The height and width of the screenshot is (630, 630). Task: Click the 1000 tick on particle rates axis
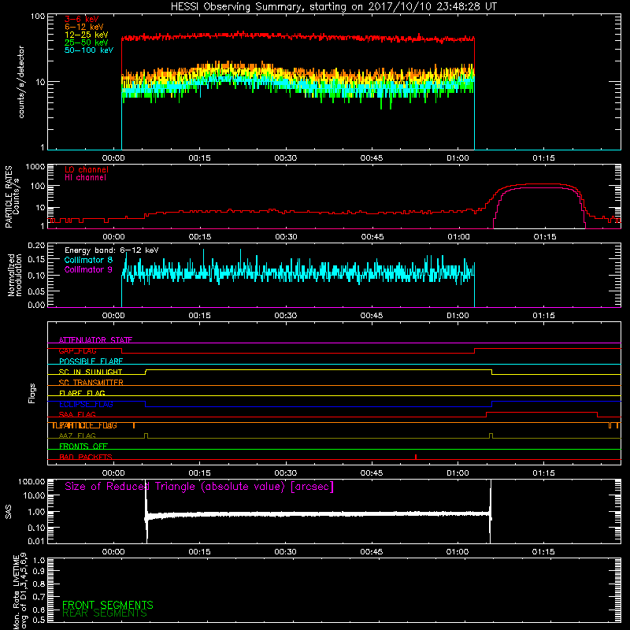coord(35,167)
